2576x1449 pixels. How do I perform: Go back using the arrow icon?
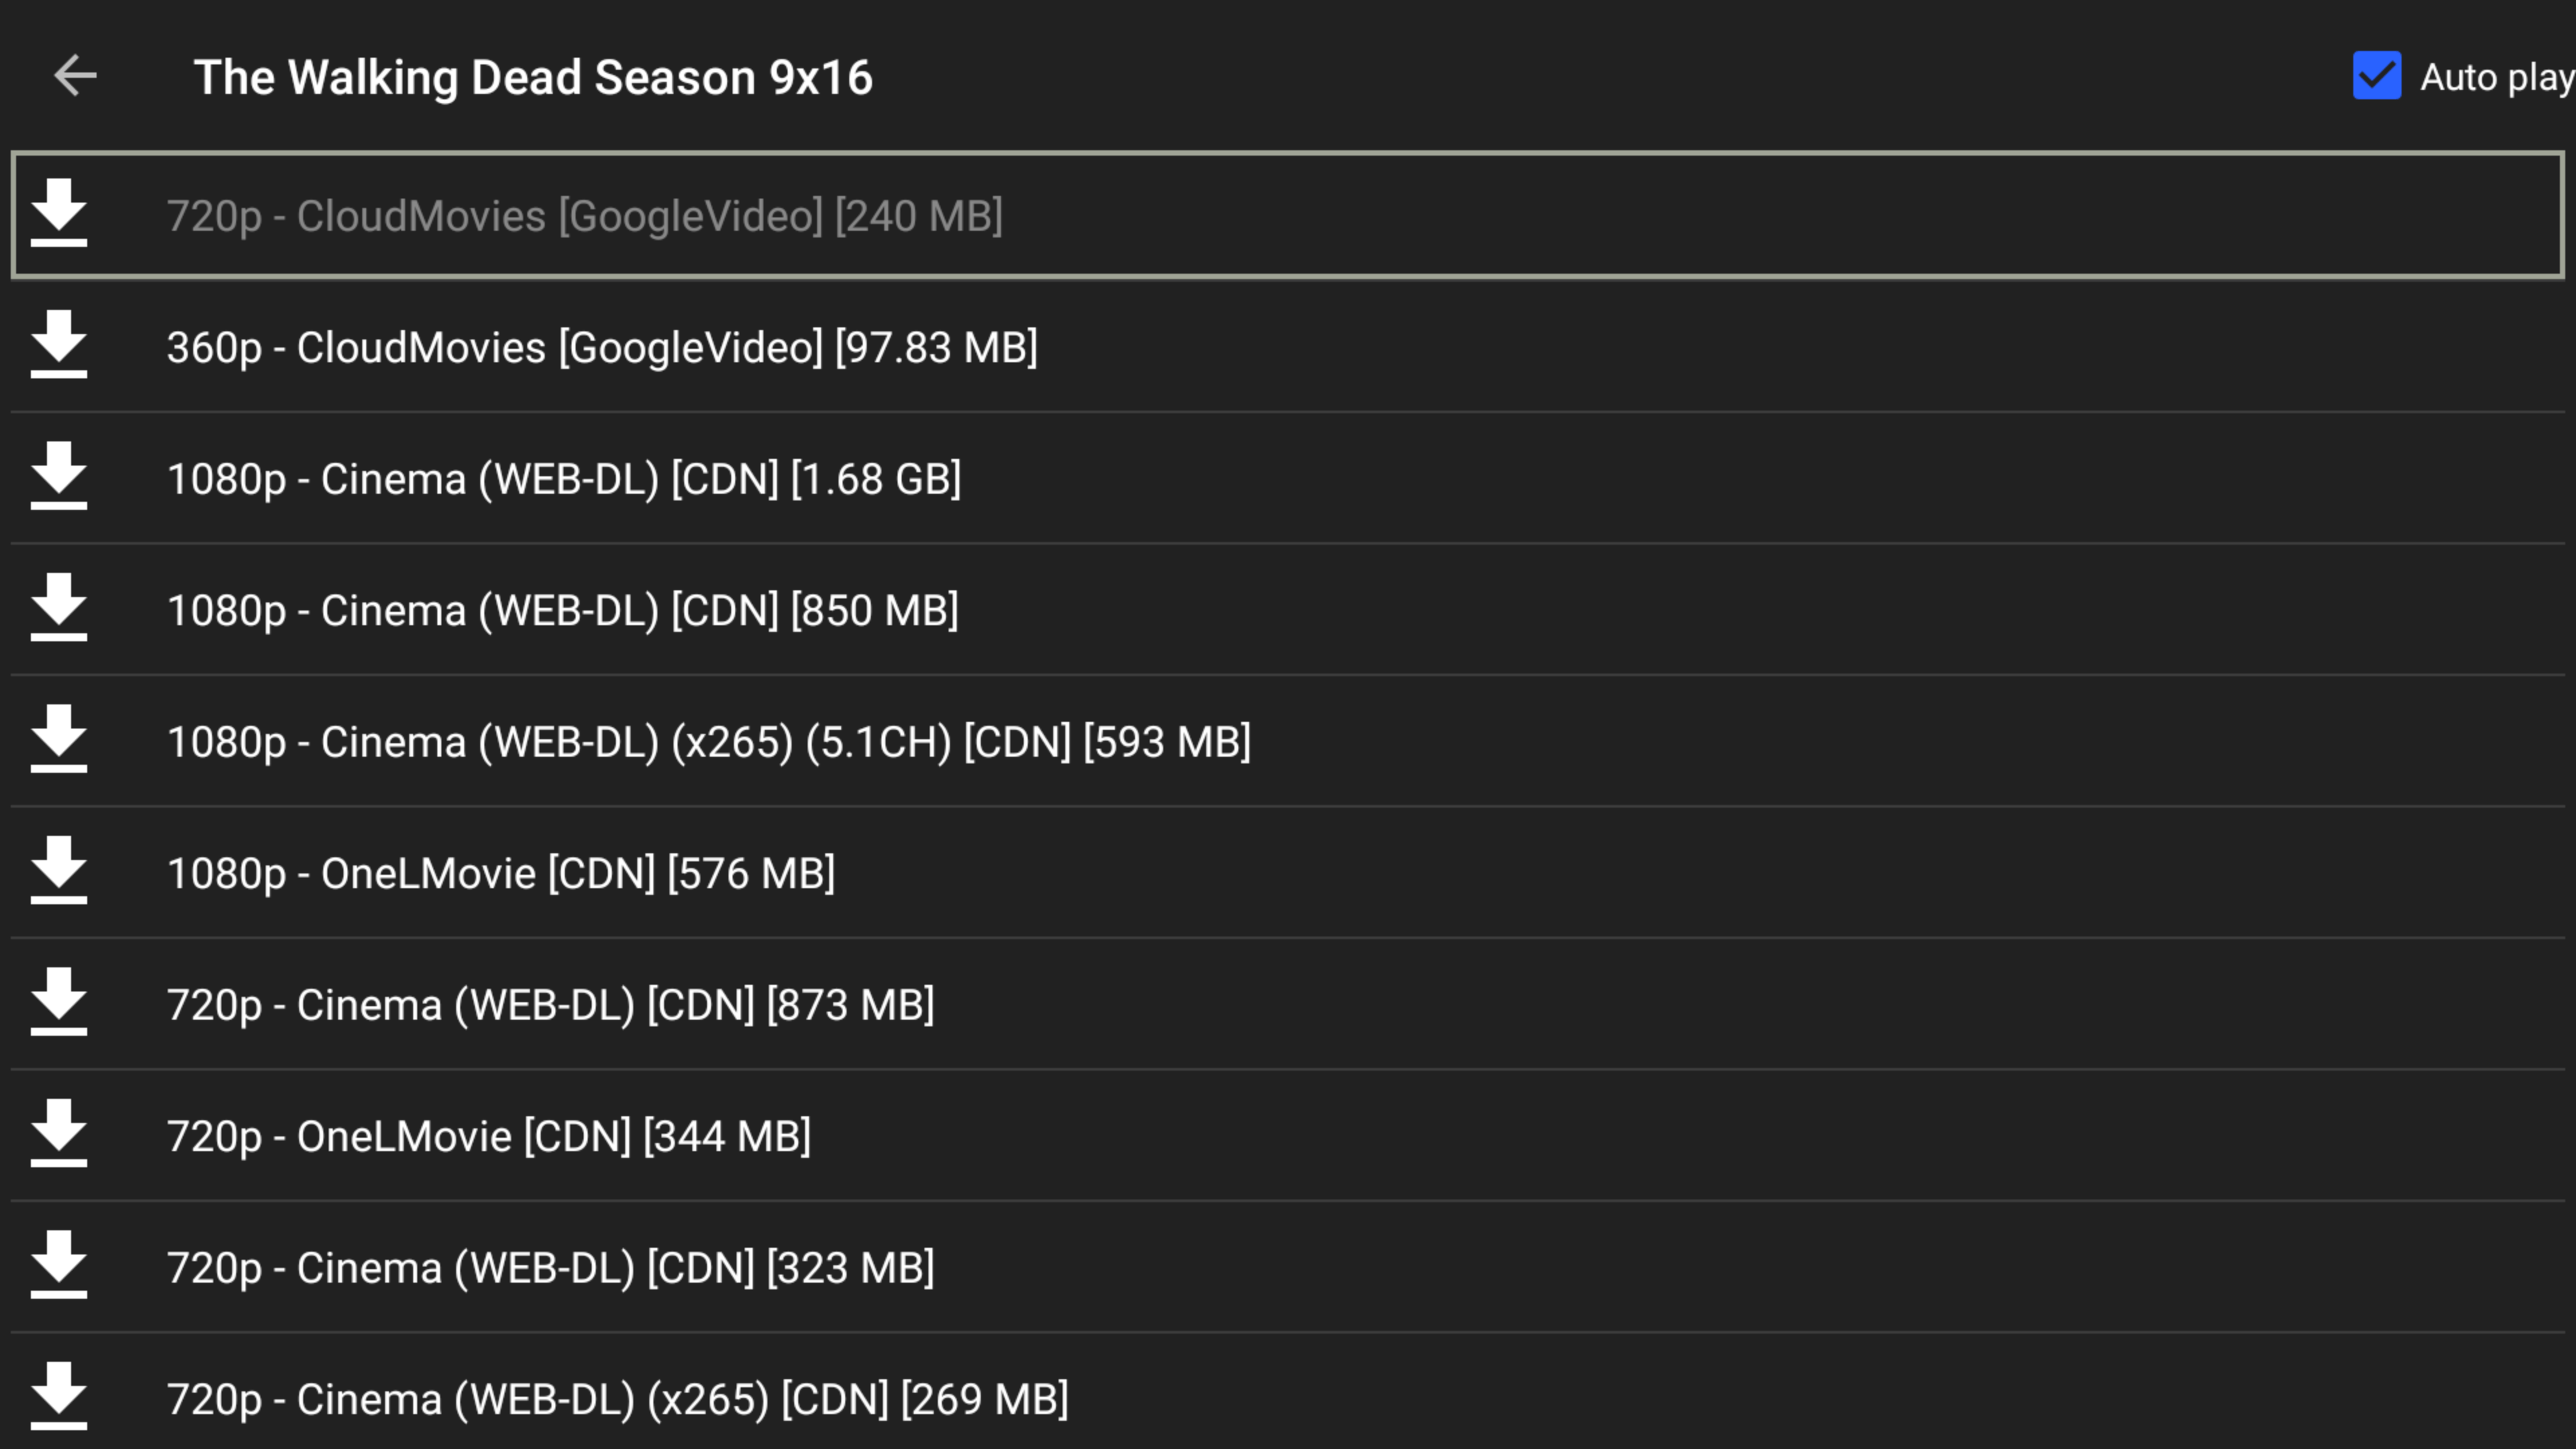point(75,76)
